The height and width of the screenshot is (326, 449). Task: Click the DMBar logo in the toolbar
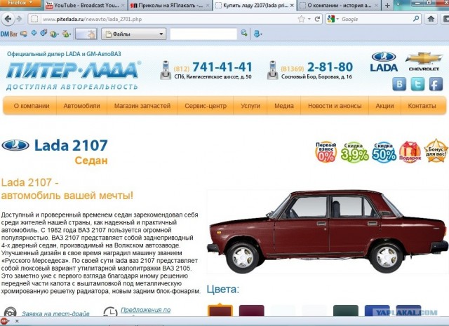coord(9,34)
